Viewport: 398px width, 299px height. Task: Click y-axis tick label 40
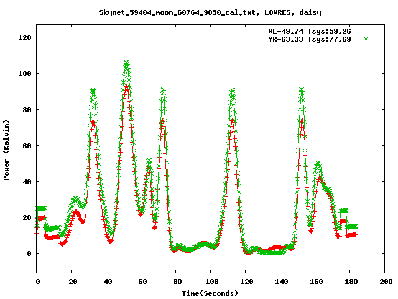coord(27,182)
